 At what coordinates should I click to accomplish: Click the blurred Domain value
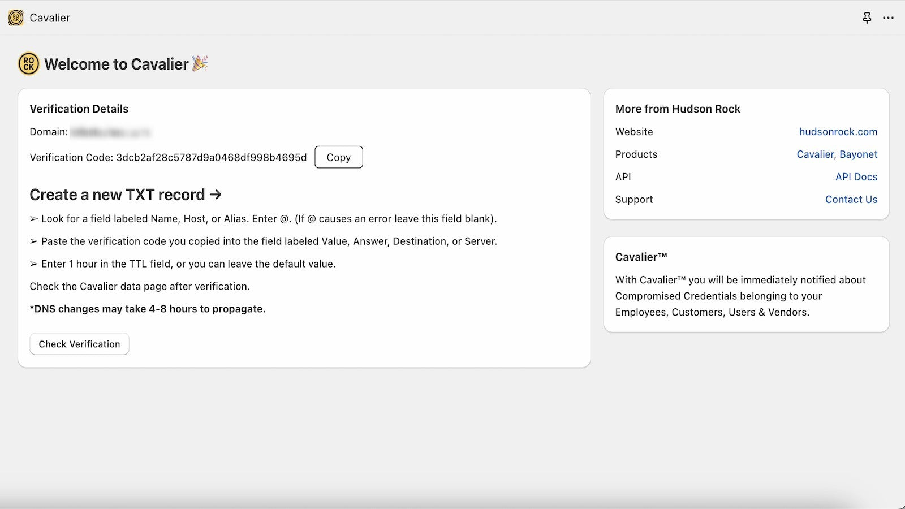(111, 132)
